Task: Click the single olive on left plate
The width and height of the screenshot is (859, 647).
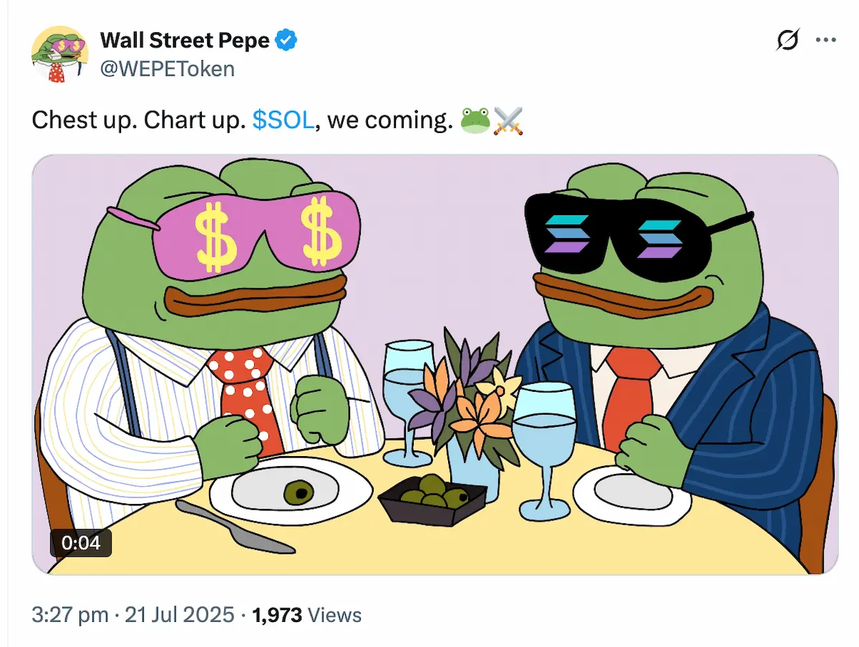Action: [x=298, y=491]
